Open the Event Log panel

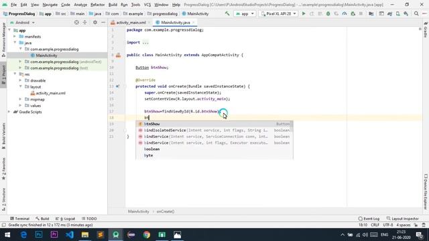click(x=369, y=219)
